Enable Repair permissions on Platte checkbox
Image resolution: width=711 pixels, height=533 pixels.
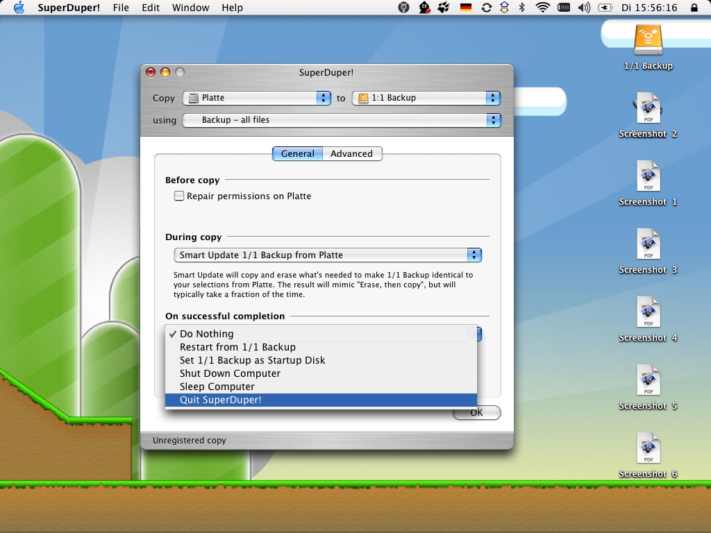pyautogui.click(x=179, y=196)
